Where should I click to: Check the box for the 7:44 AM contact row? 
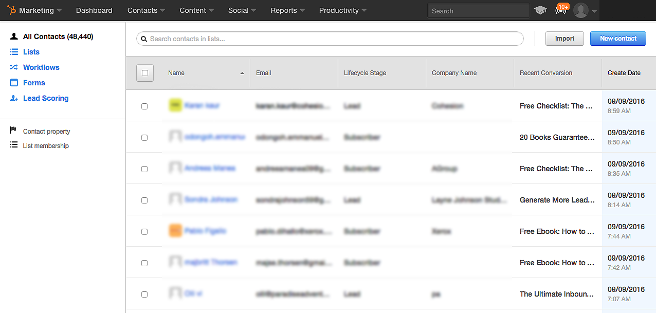point(144,232)
